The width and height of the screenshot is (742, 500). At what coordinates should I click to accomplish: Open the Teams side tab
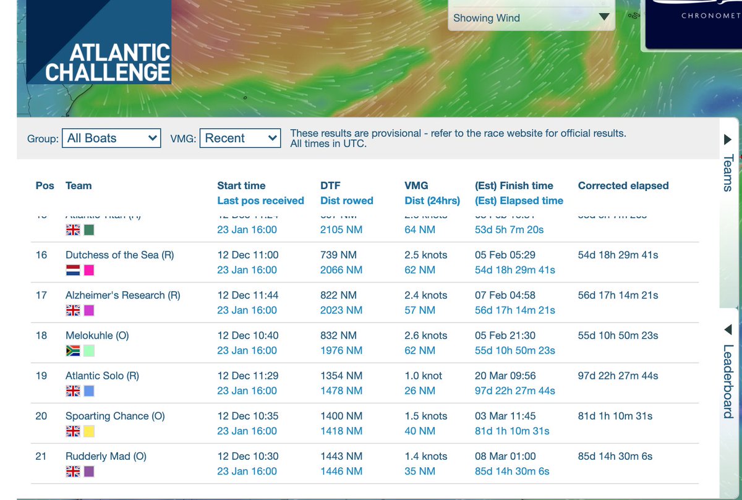pos(729,172)
